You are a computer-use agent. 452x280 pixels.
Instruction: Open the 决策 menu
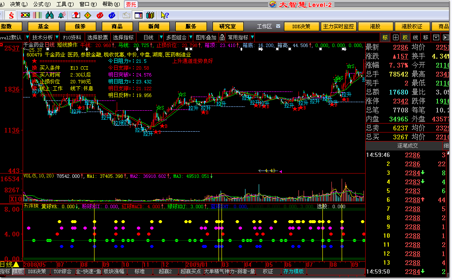click(x=18, y=4)
